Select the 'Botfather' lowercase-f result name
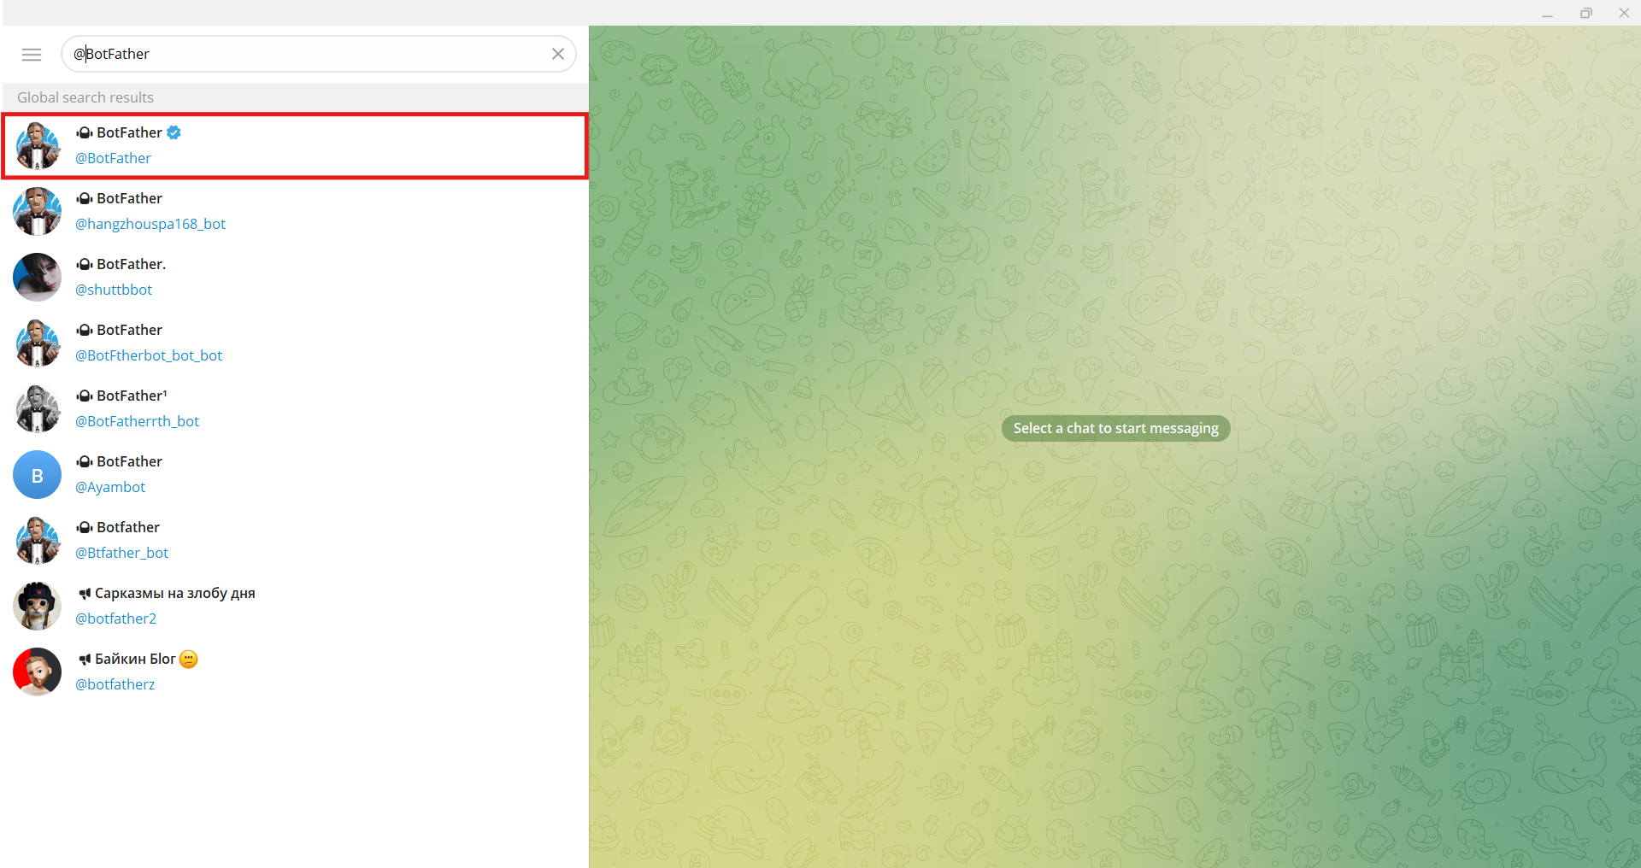 [x=128, y=527]
